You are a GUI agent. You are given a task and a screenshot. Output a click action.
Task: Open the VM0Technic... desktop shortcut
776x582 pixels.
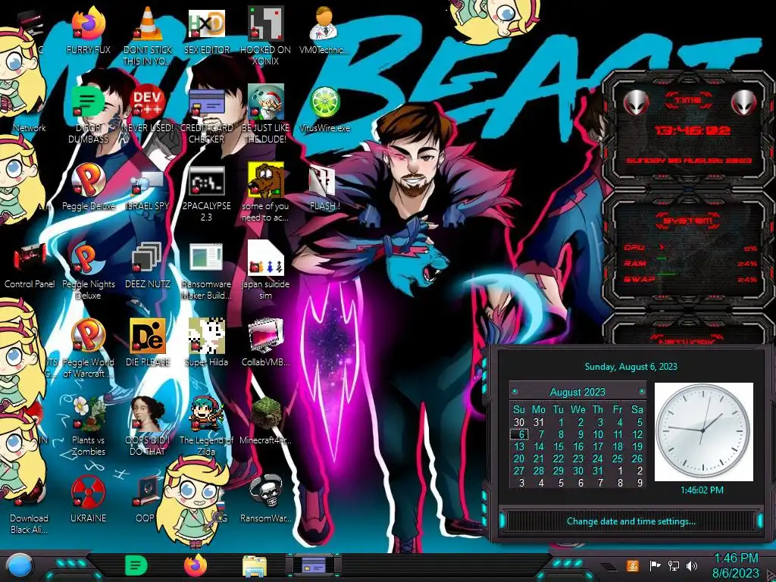pyautogui.click(x=324, y=25)
